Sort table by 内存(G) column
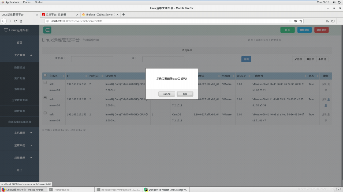 [96, 76]
